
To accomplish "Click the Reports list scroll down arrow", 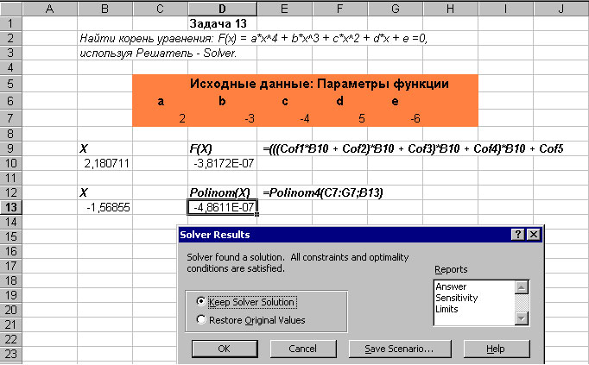I will [522, 318].
